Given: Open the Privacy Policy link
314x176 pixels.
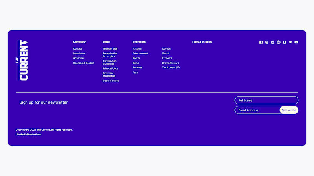Looking at the screenshot, I should [x=110, y=68].
